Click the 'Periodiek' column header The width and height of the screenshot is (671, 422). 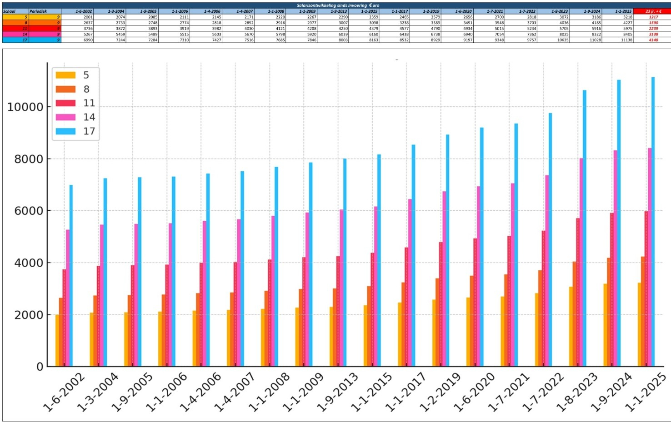point(45,11)
